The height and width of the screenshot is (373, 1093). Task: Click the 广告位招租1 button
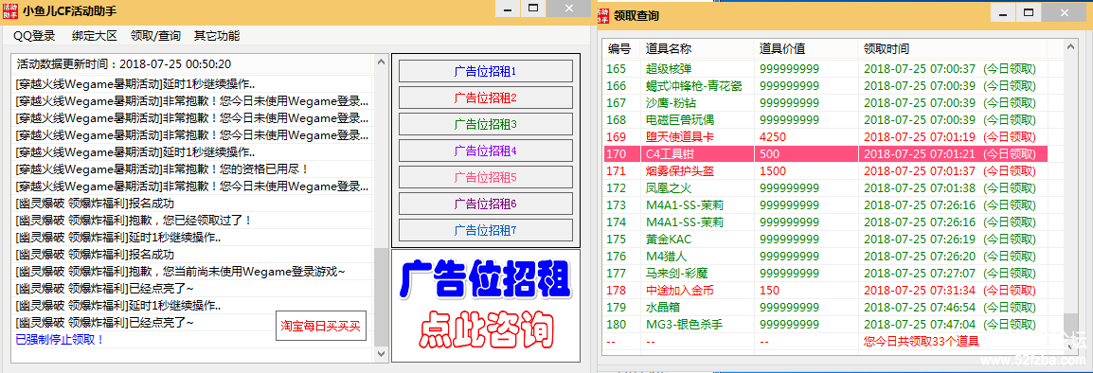(486, 71)
